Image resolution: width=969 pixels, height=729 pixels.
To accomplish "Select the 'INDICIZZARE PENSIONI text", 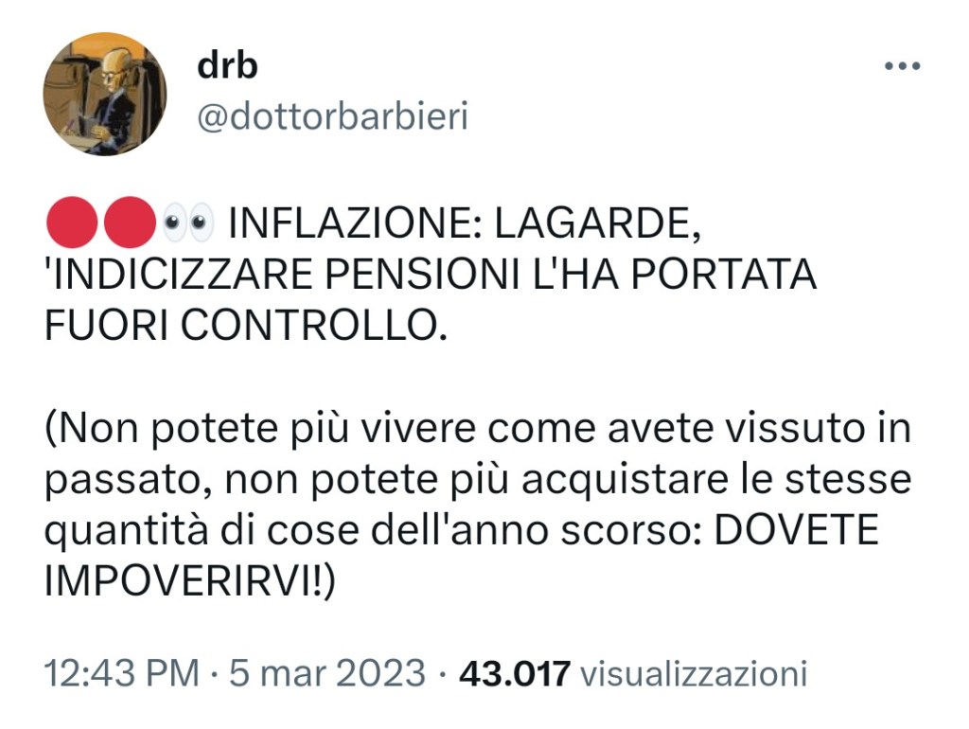I will (x=282, y=275).
